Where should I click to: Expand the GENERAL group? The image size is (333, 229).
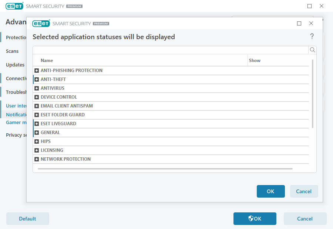tap(37, 133)
